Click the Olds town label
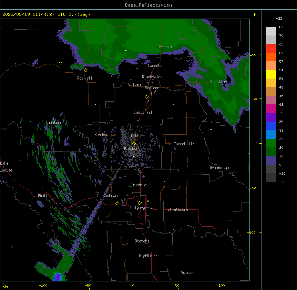The width and height of the screenshot is (297, 290). pyautogui.click(x=134, y=136)
